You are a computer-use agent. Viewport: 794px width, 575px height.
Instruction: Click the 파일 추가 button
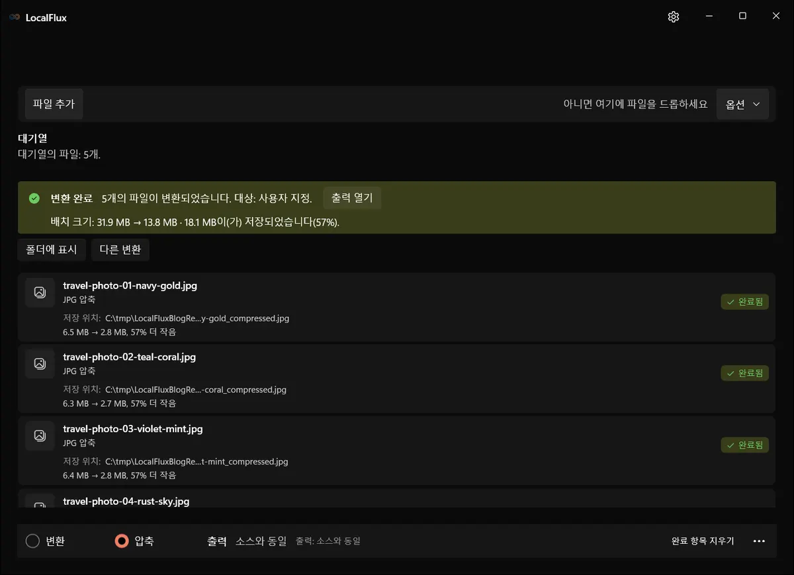coord(54,104)
